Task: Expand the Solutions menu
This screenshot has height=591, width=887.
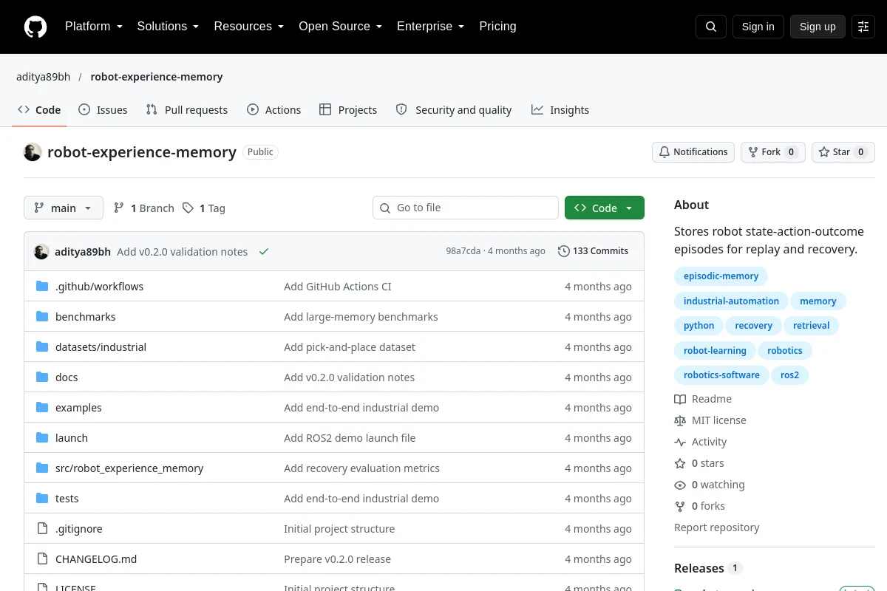Action: point(169,27)
